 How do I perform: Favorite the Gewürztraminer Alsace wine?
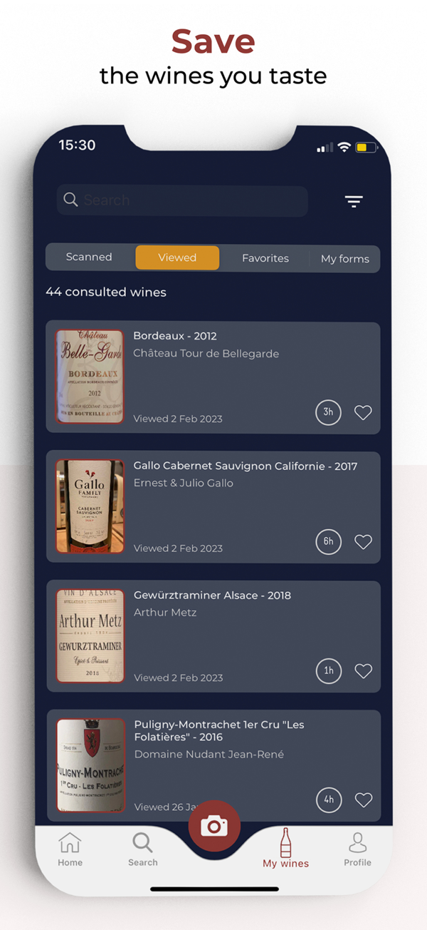(x=363, y=671)
